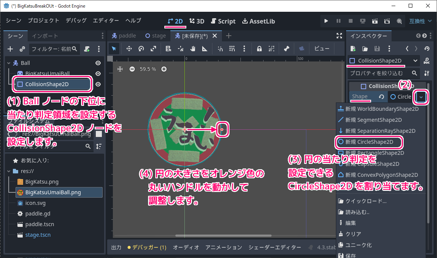Switch to stage scene tab
Viewport: 437px width, 258px height.
click(156, 36)
